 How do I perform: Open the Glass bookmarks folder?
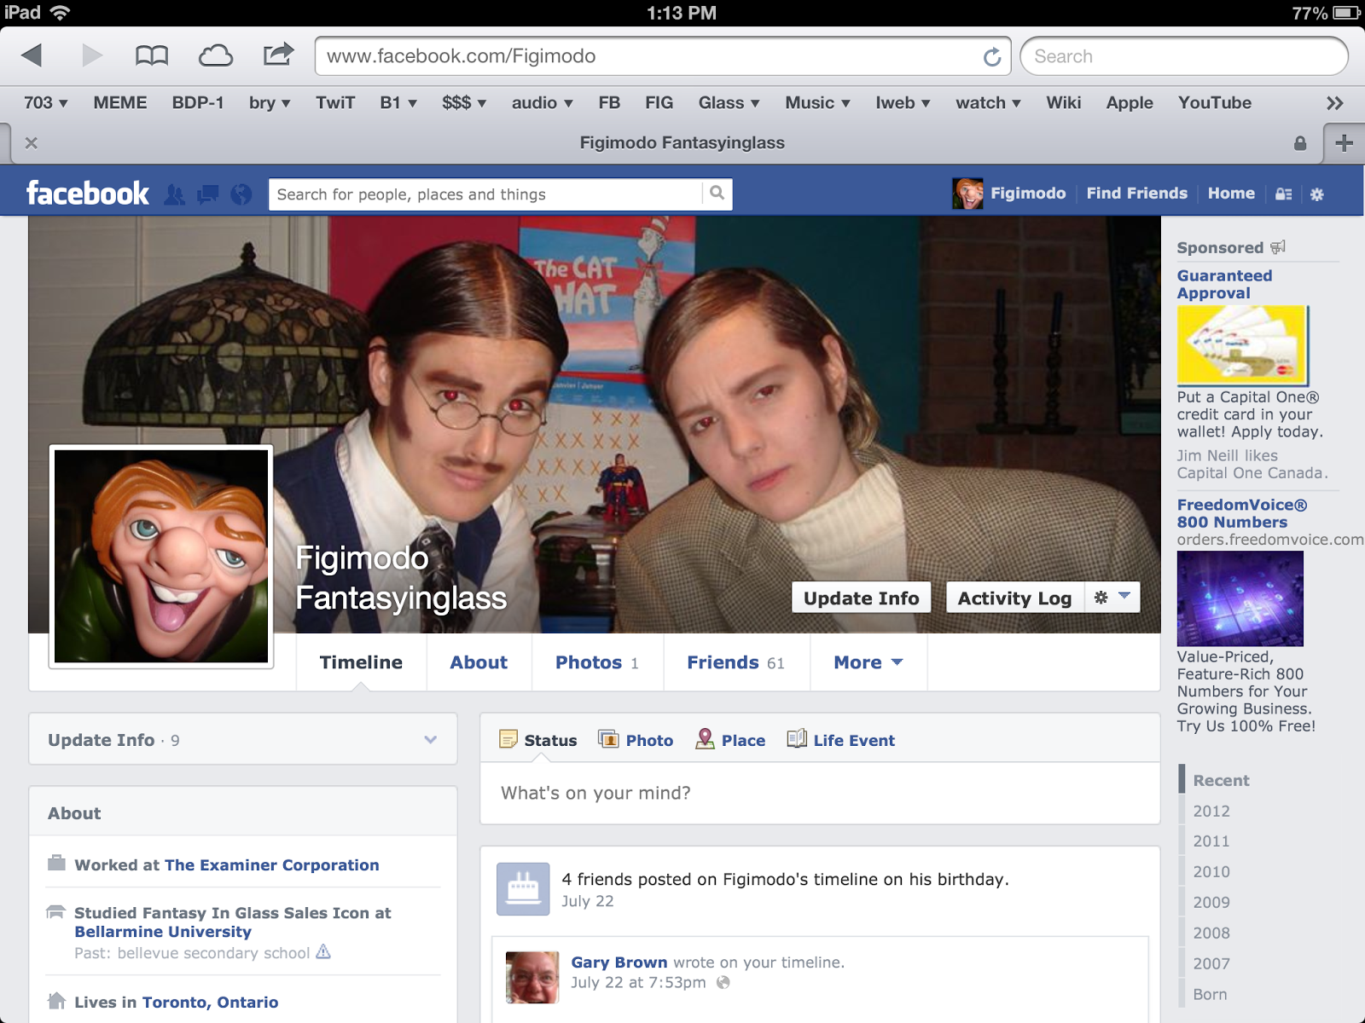[729, 103]
